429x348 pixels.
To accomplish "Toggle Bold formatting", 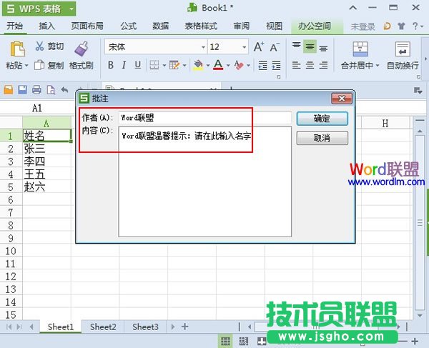I will (111, 65).
